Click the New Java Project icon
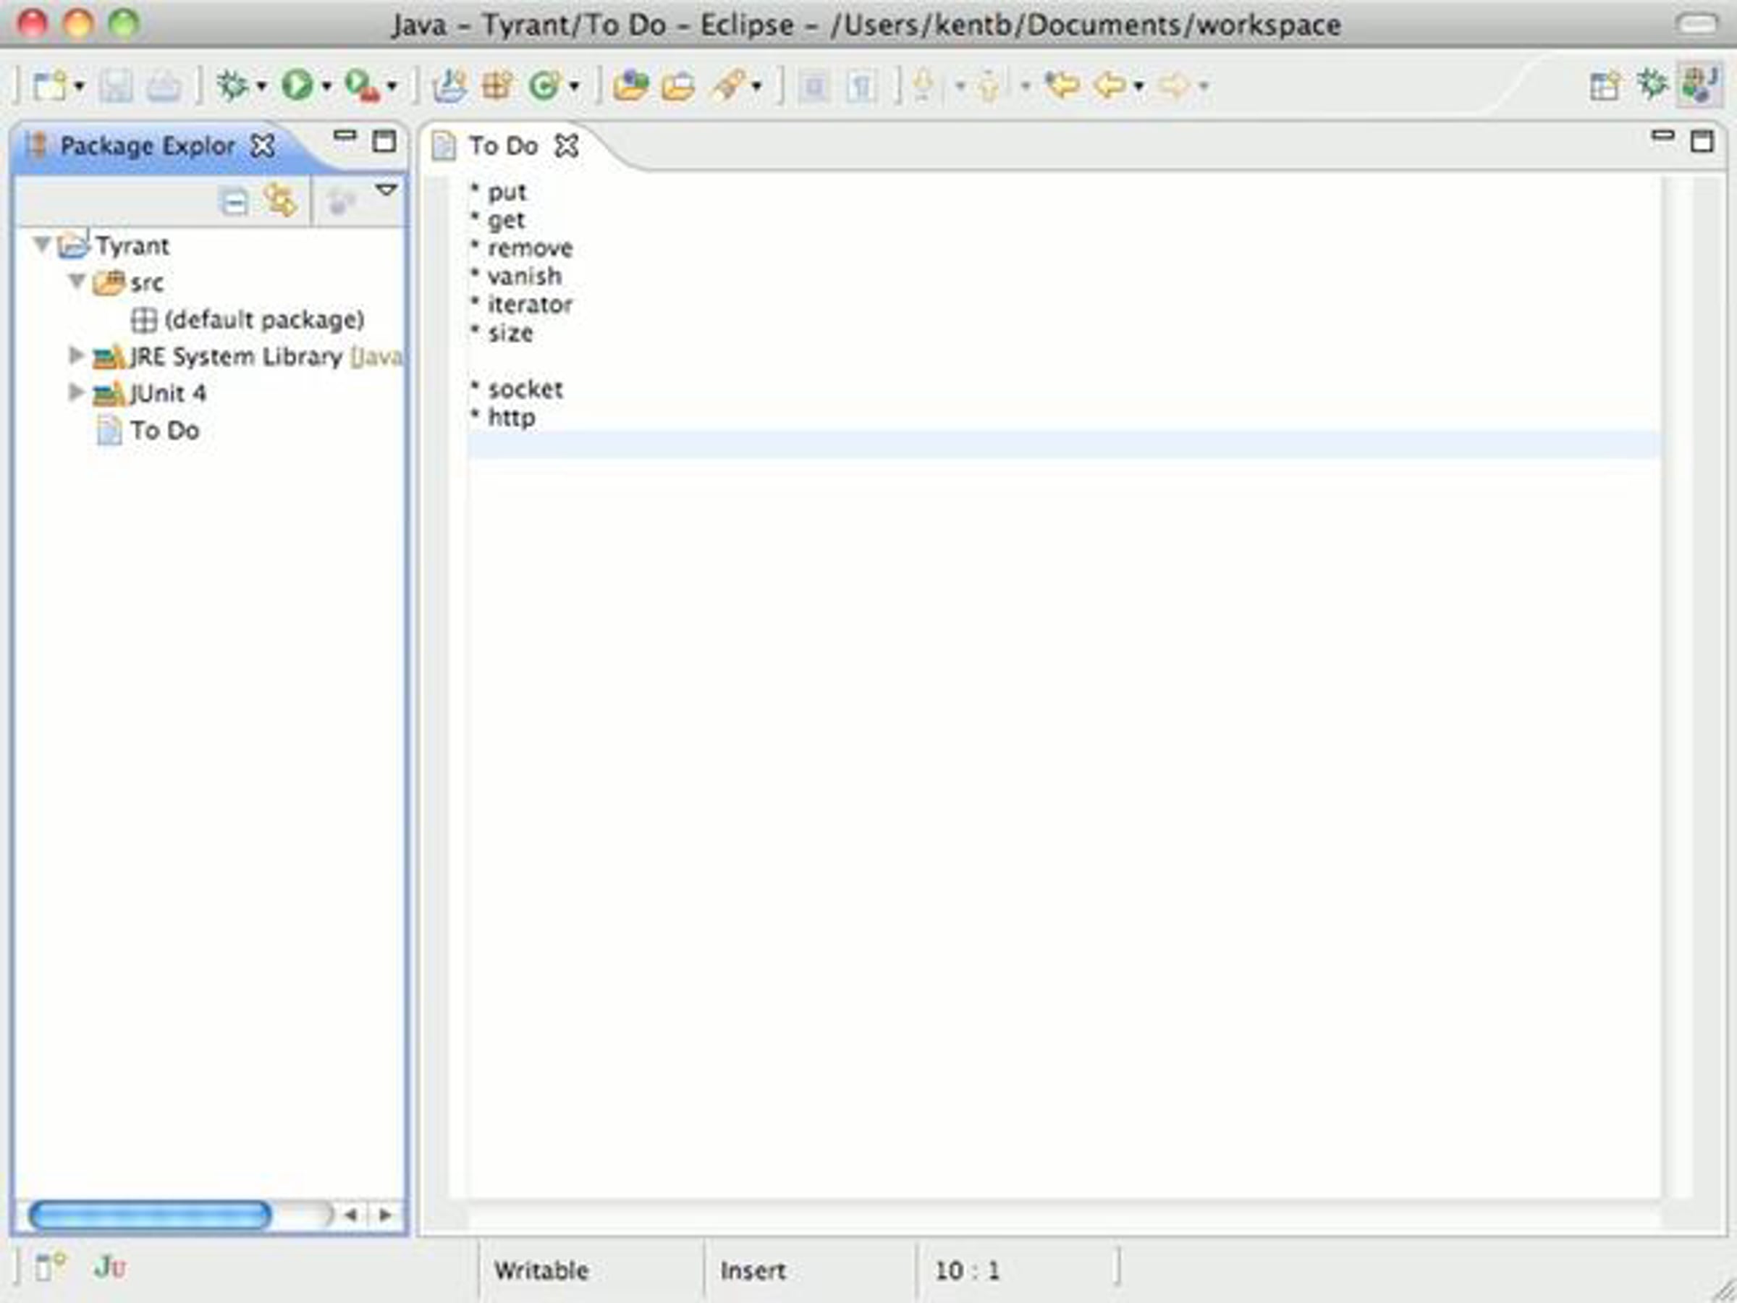Screen dimensions: 1737x1303 (x=451, y=85)
